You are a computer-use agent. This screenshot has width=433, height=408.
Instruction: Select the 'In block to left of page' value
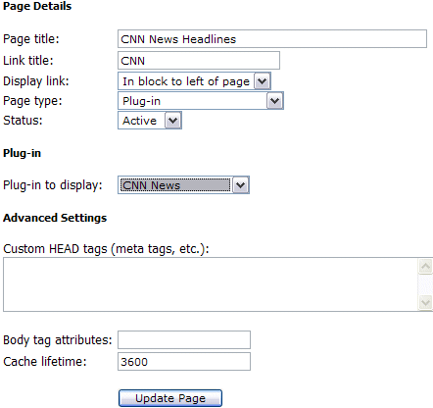pos(186,81)
